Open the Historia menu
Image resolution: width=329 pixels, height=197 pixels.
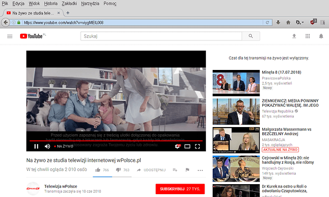(51, 3)
